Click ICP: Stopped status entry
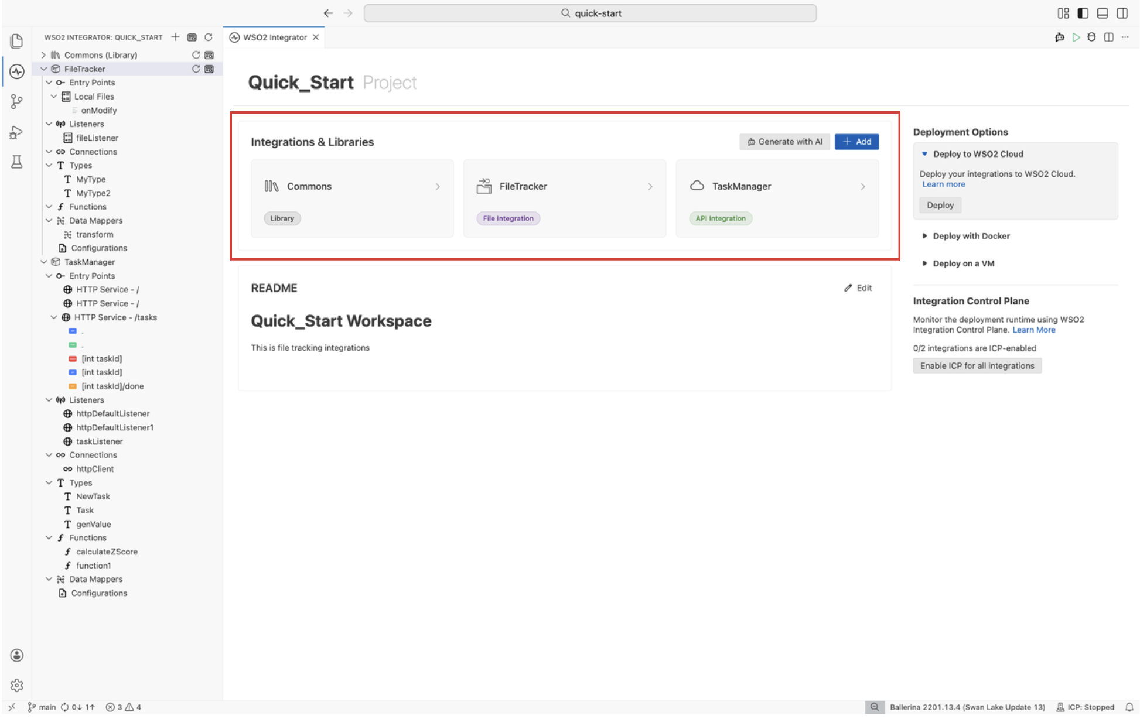 (x=1085, y=707)
